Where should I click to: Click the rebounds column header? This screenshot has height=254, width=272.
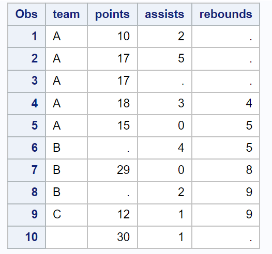pos(225,14)
